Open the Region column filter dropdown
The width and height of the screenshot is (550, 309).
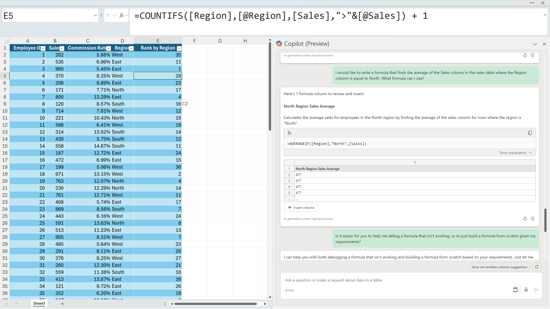(131, 48)
